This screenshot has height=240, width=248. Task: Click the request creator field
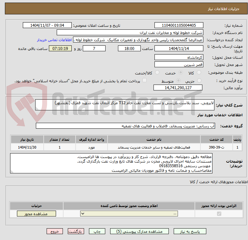tap(138, 40)
